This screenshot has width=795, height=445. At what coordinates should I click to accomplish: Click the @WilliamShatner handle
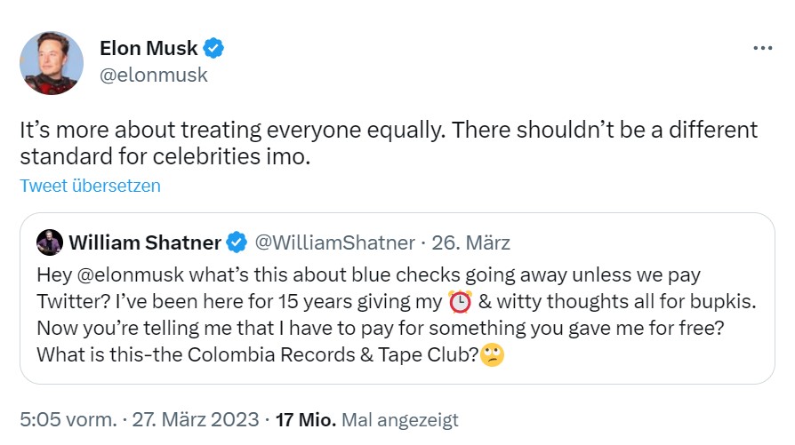point(334,242)
